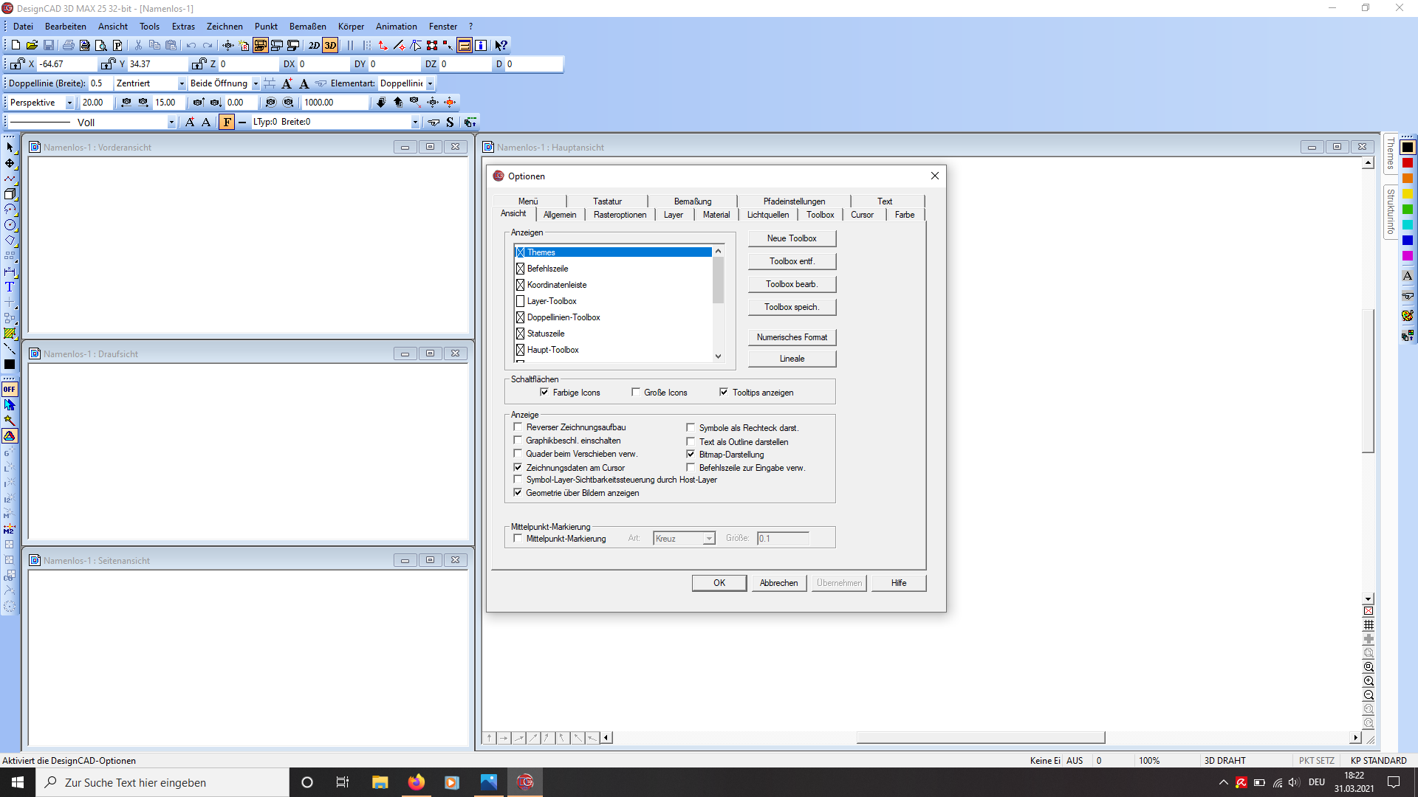This screenshot has height=797, width=1418.
Task: Switch to 2D mode icon
Action: (x=314, y=45)
